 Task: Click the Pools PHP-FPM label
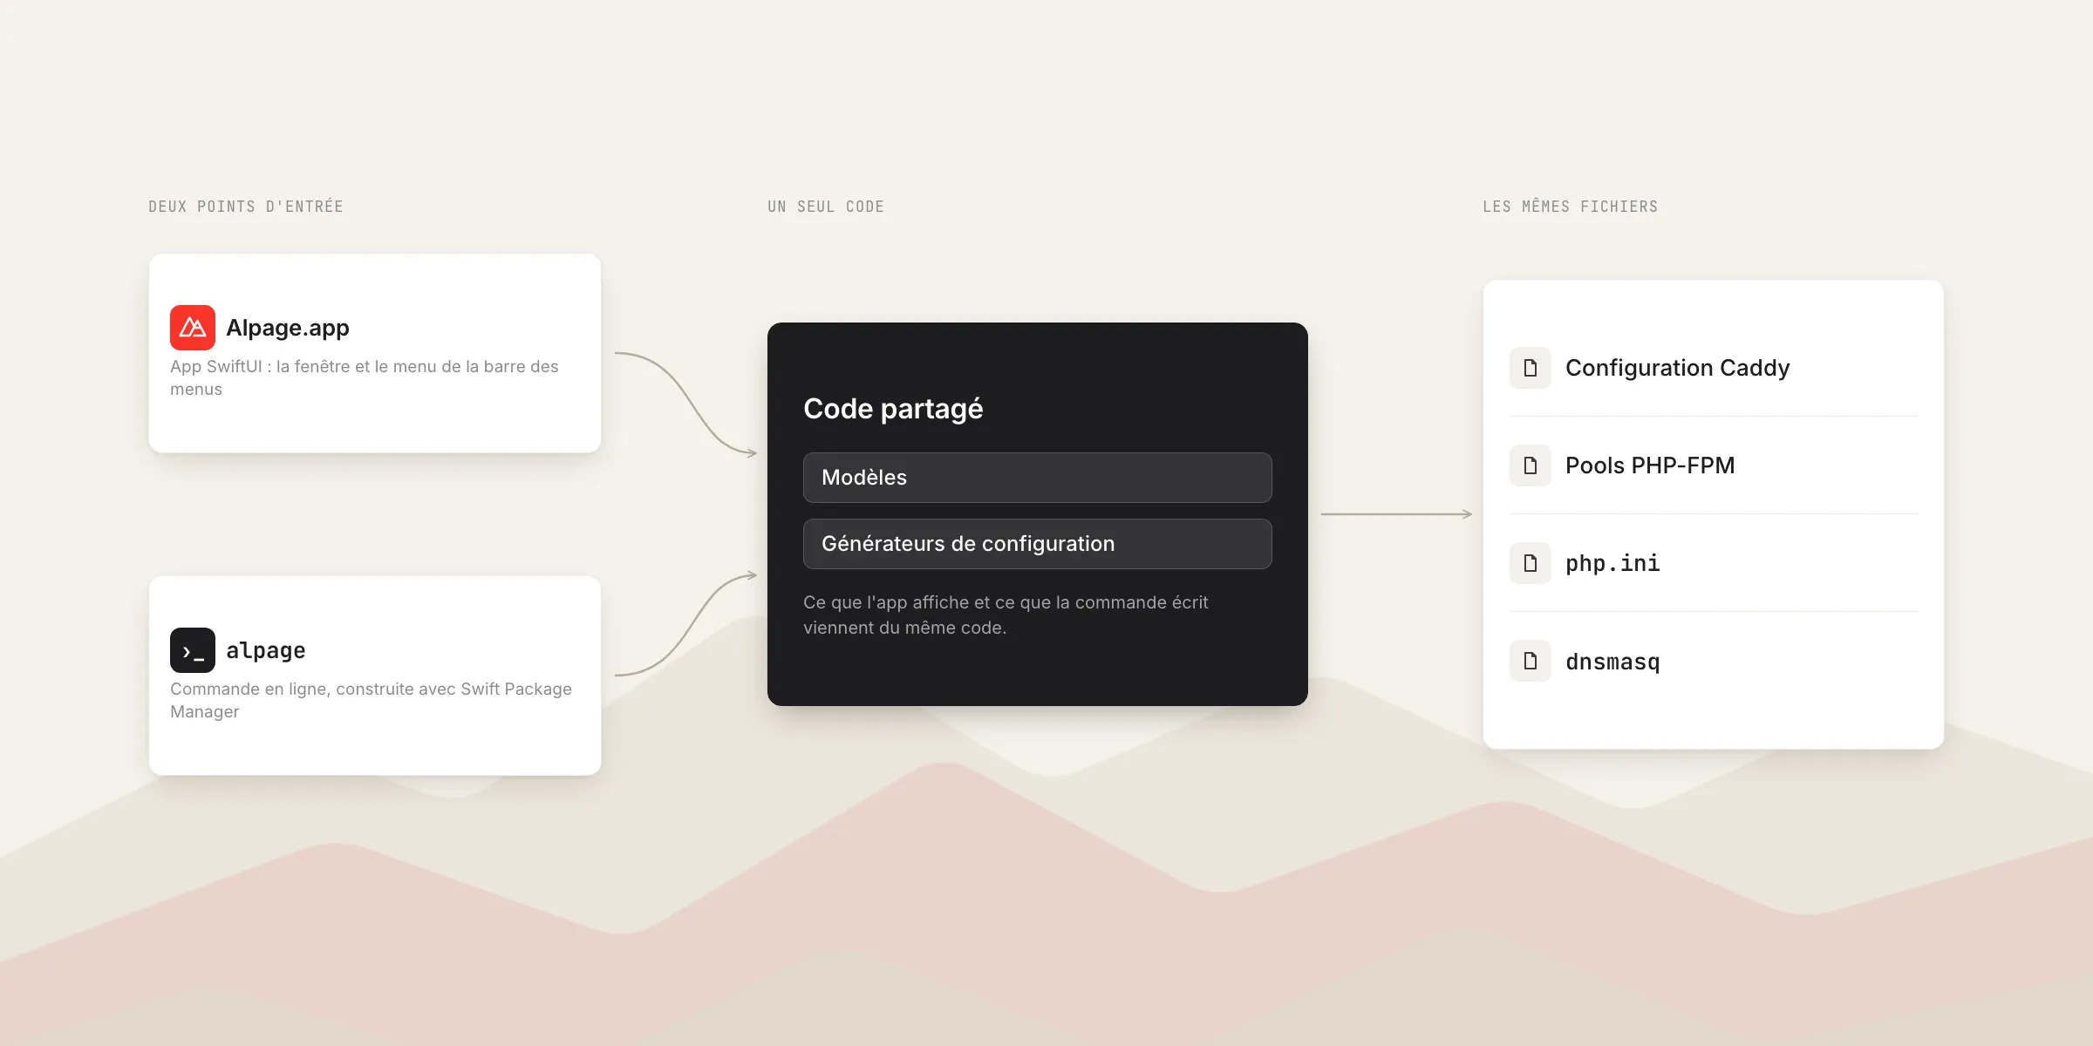click(x=1650, y=465)
